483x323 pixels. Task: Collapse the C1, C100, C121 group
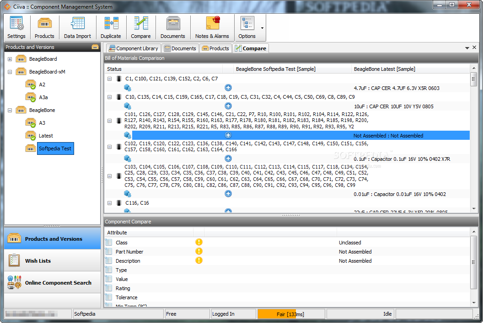click(109, 79)
